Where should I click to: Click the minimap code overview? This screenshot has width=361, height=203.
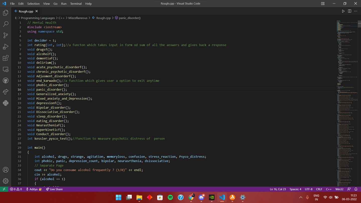click(x=347, y=103)
